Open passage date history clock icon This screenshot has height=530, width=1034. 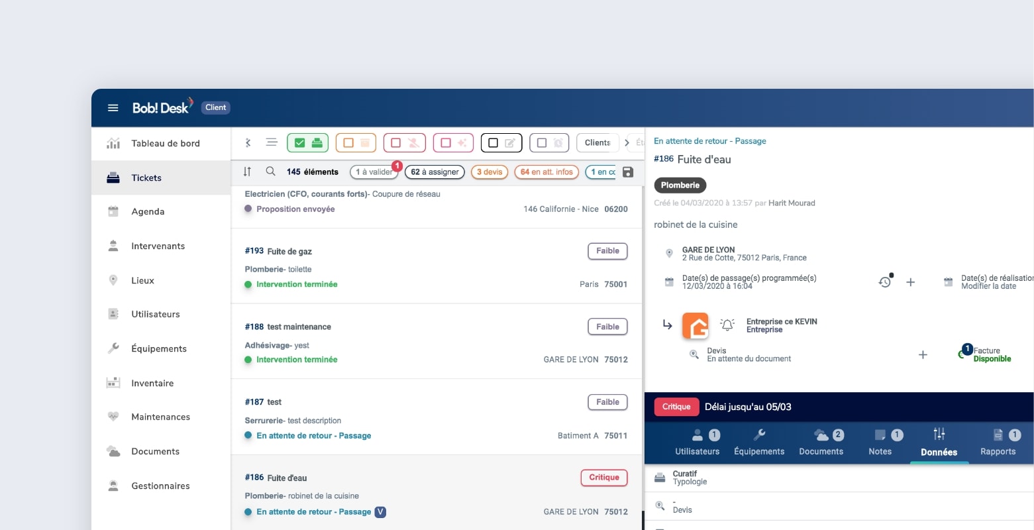885,282
